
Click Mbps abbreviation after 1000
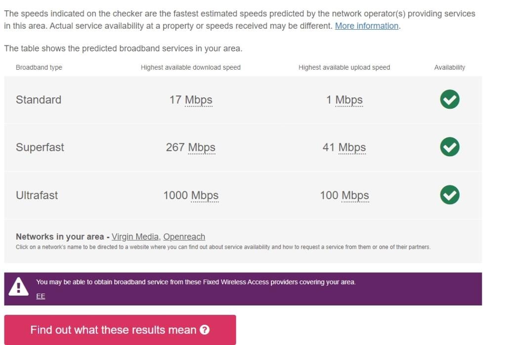[205, 195]
